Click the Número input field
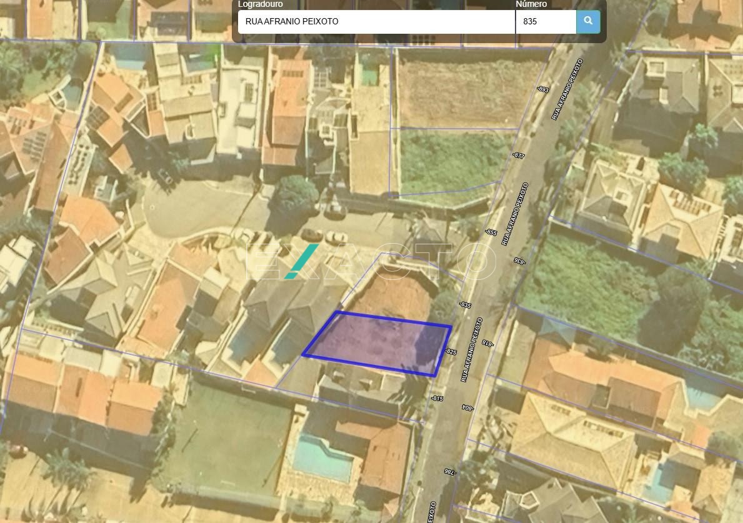This screenshot has height=523, width=743. pyautogui.click(x=545, y=22)
